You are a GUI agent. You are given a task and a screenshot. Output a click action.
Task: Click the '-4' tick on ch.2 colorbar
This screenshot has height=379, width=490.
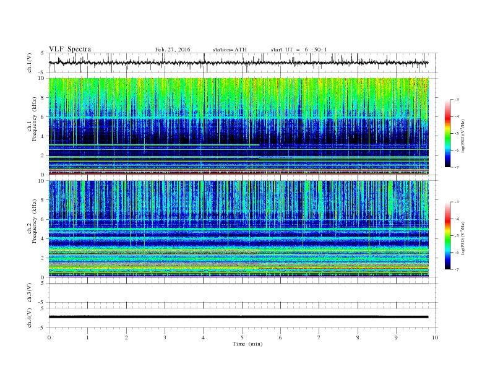pos(456,219)
